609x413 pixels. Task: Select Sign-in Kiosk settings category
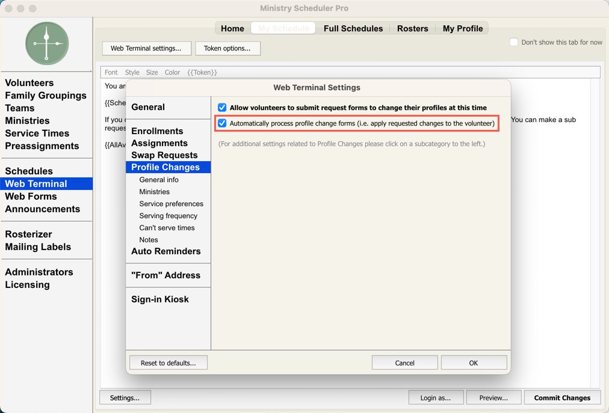[x=168, y=299]
